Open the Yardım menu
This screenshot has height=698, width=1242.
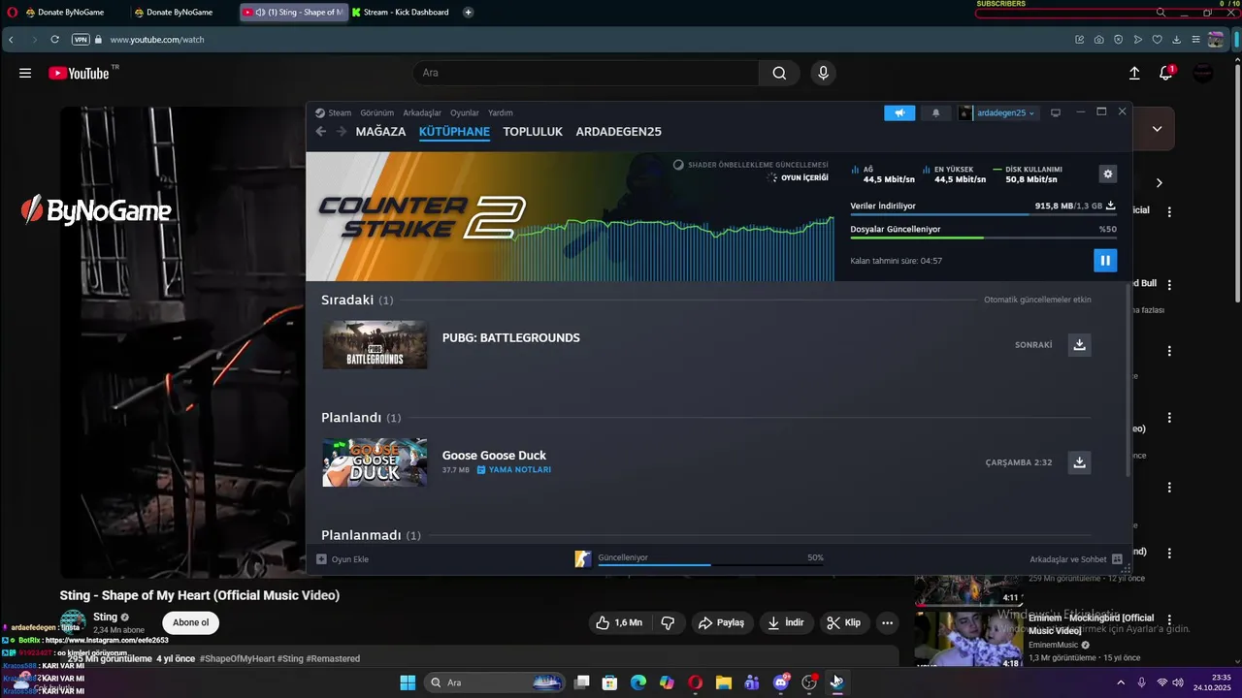(x=500, y=112)
